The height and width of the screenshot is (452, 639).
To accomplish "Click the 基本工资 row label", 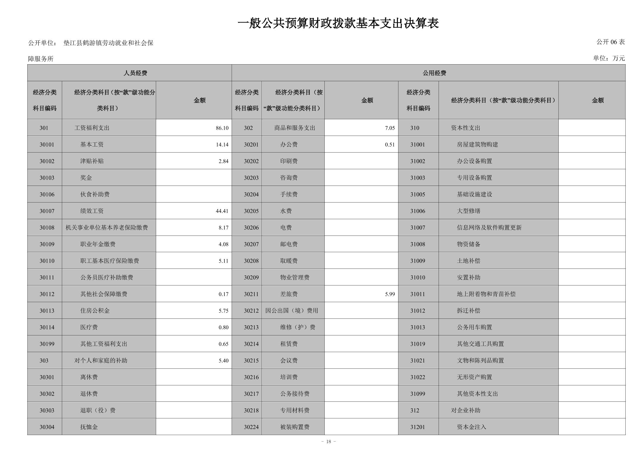I will (92, 145).
